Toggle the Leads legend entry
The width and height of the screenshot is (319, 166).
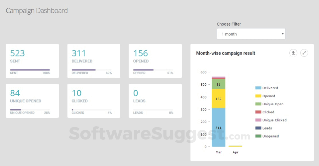click(x=264, y=128)
